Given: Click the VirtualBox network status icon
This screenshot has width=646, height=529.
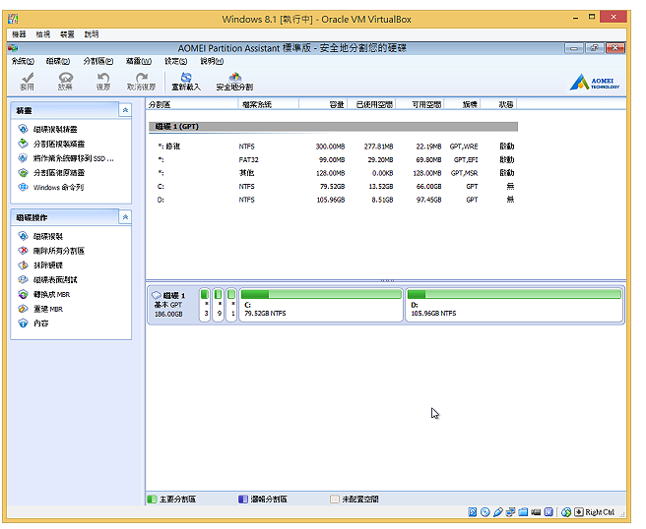Looking at the screenshot, I should pyautogui.click(x=510, y=511).
